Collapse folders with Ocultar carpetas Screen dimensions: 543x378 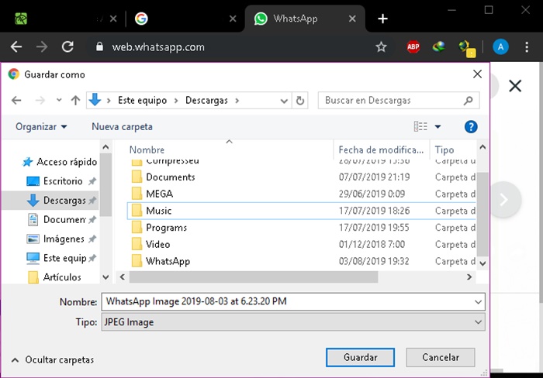53,360
